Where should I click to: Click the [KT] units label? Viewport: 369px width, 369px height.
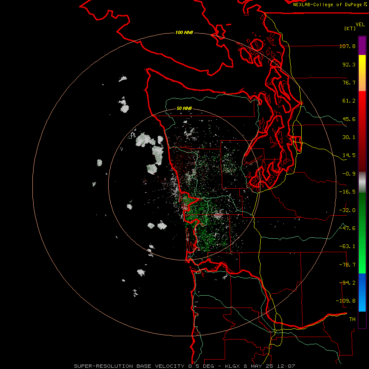click(x=350, y=28)
